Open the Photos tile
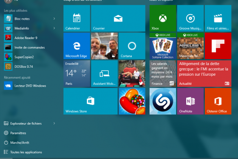 [104, 46]
